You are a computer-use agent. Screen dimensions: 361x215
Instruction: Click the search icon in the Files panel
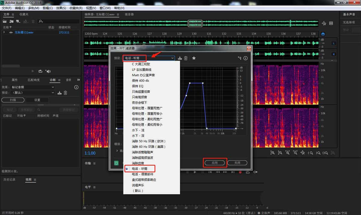(41, 21)
